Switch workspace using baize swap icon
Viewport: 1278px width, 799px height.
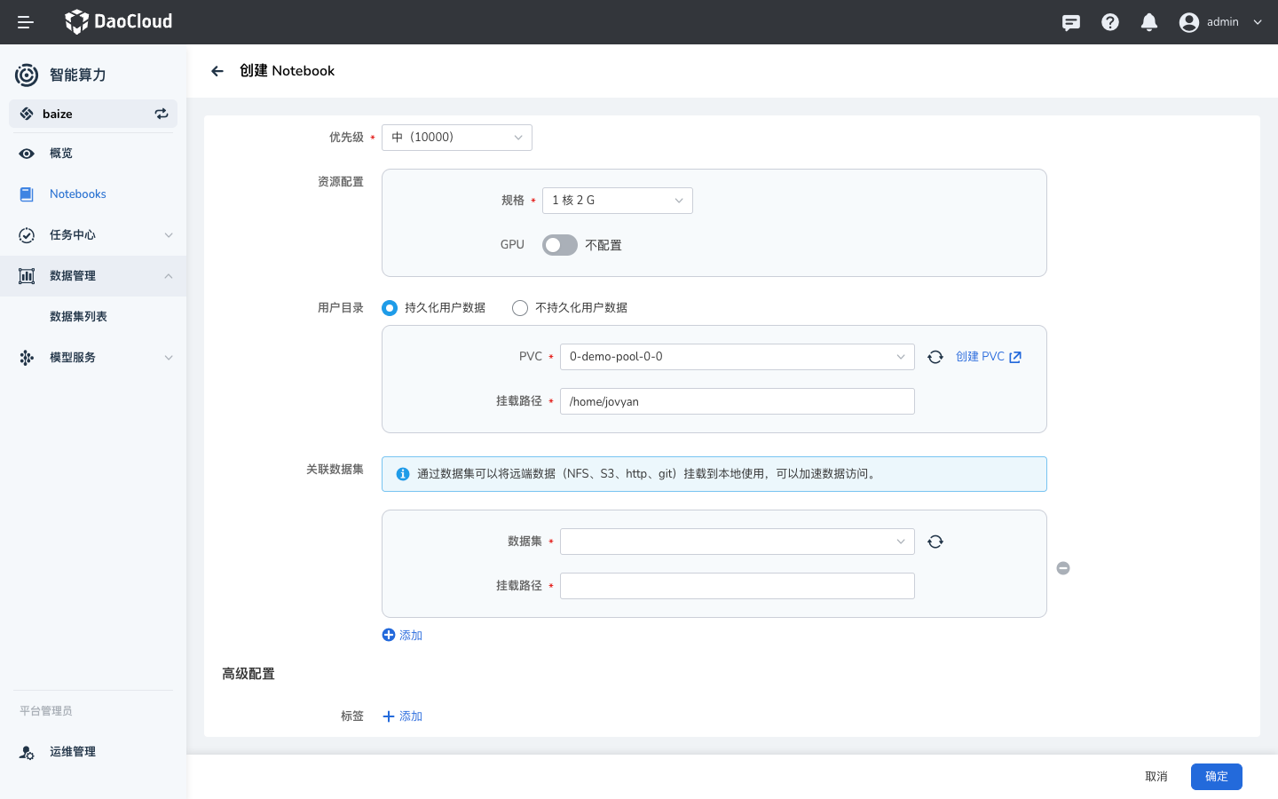pos(162,114)
